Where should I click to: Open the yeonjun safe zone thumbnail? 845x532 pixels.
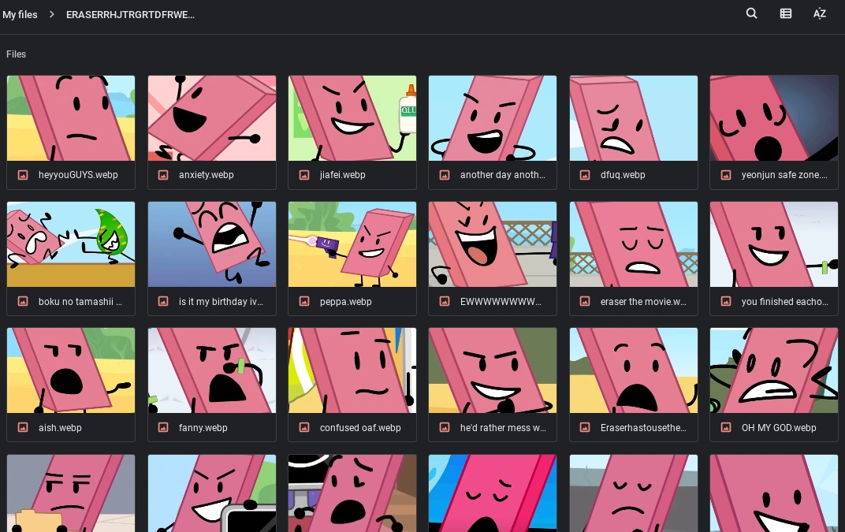[x=773, y=118]
